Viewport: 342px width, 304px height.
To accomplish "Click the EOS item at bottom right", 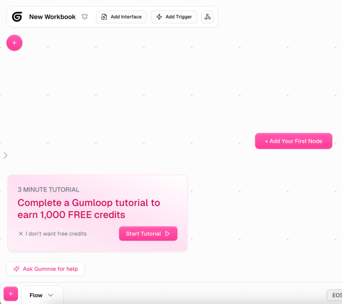I will point(337,295).
